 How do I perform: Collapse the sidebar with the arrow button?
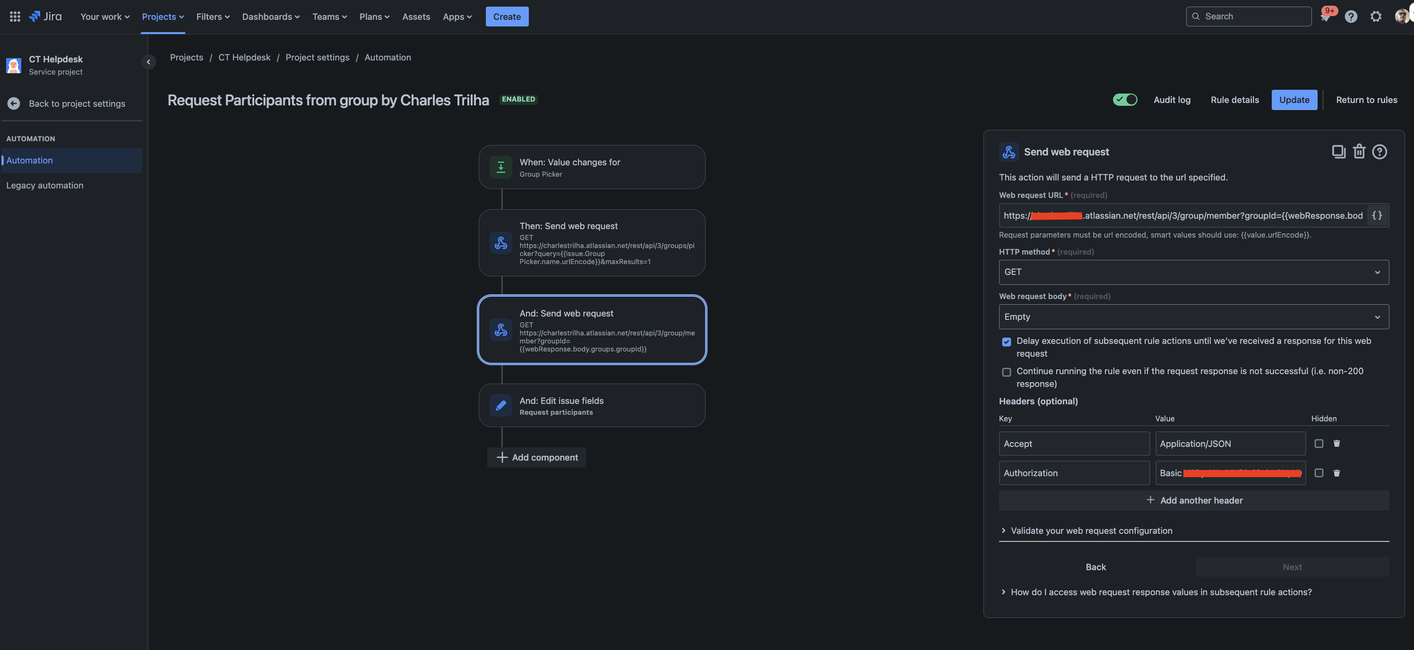click(148, 62)
